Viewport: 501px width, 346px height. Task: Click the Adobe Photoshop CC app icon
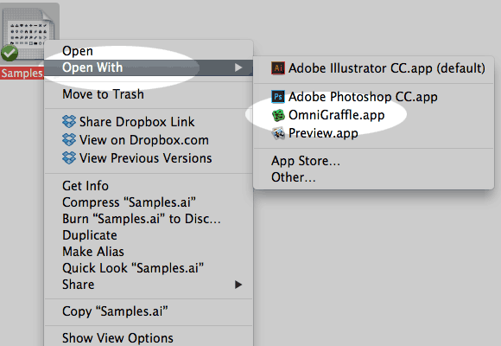tap(278, 96)
